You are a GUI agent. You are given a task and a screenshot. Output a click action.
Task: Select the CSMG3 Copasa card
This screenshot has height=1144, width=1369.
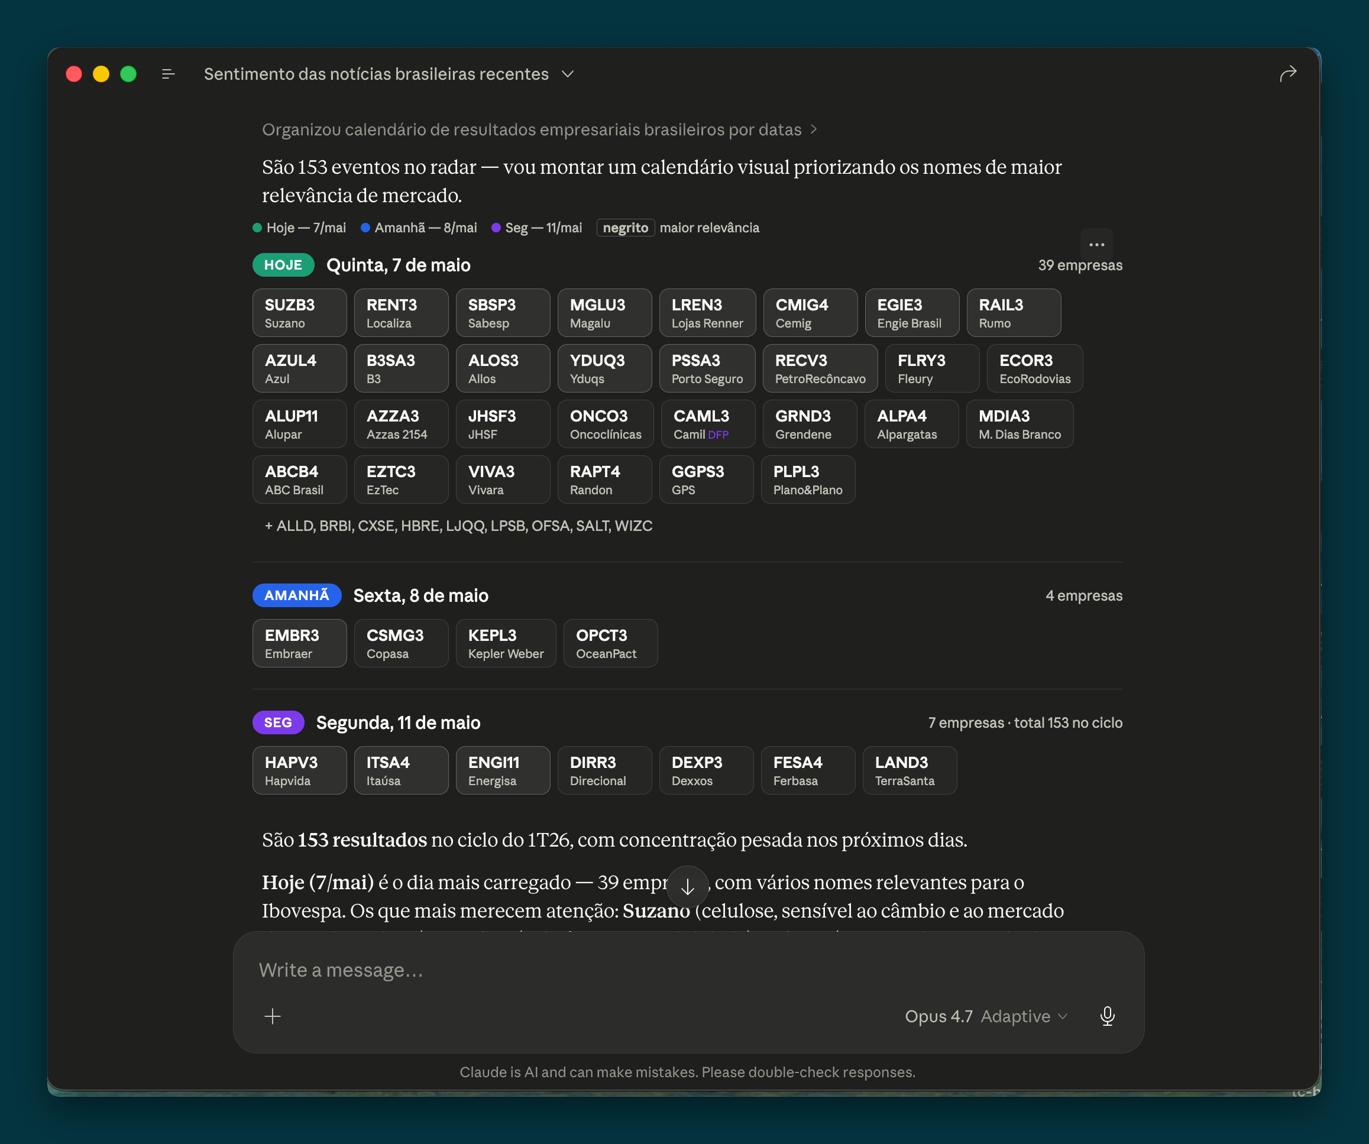click(x=401, y=643)
